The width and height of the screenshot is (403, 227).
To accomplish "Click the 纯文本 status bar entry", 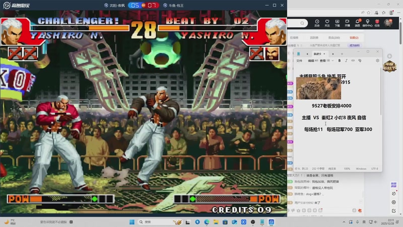I will tap(332, 168).
